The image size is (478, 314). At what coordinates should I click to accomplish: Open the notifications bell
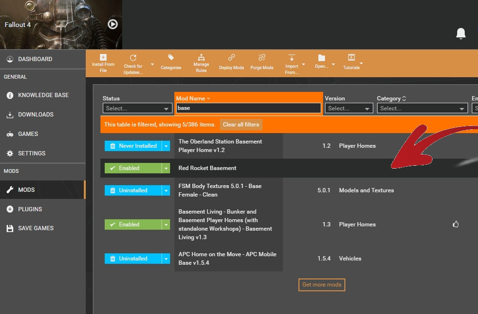coord(460,33)
